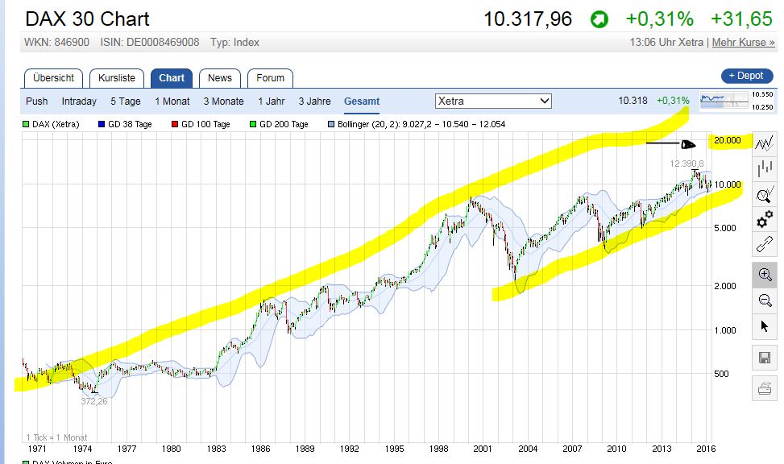Zoom out with the magnifier minus
The width and height of the screenshot is (784, 464).
point(765,300)
